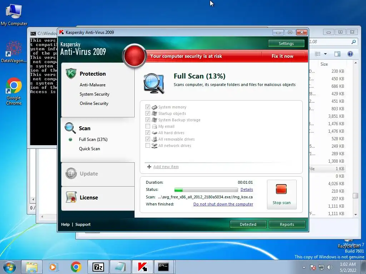Select Quick Scan in sidebar
The width and height of the screenshot is (366, 274).
tap(89, 149)
